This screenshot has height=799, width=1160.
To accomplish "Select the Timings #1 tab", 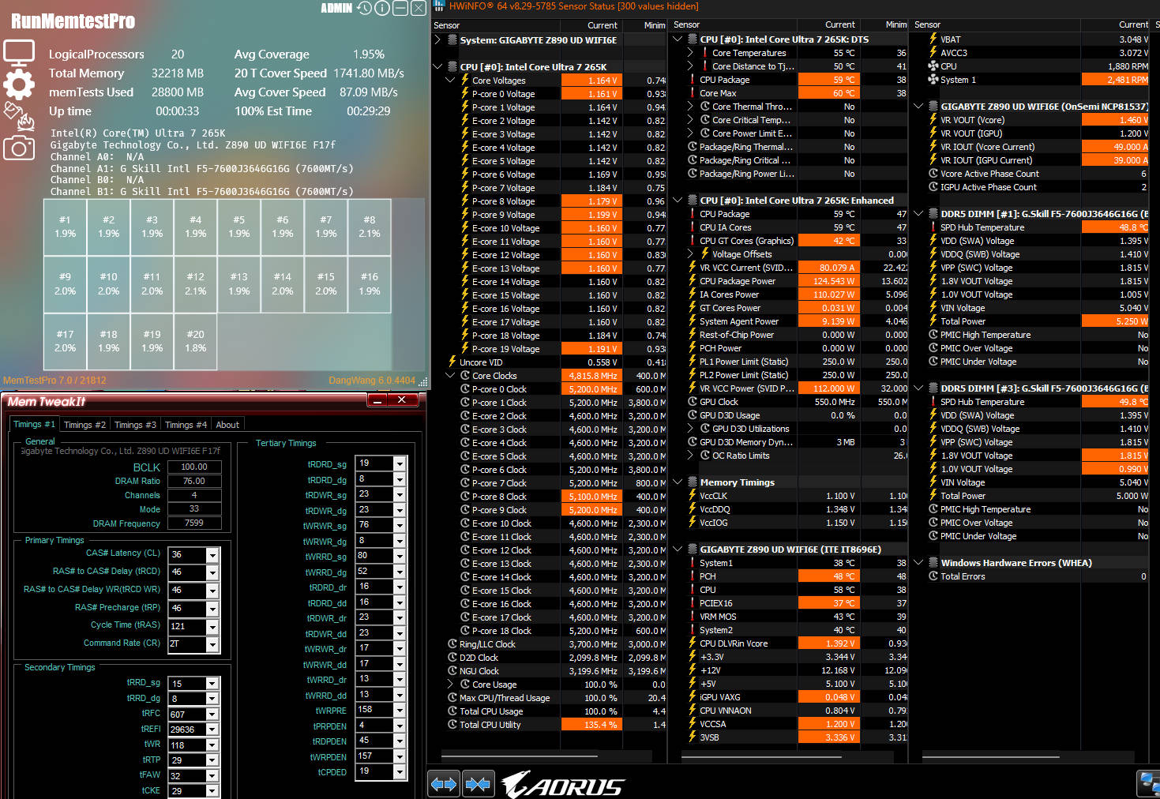I will tap(34, 424).
